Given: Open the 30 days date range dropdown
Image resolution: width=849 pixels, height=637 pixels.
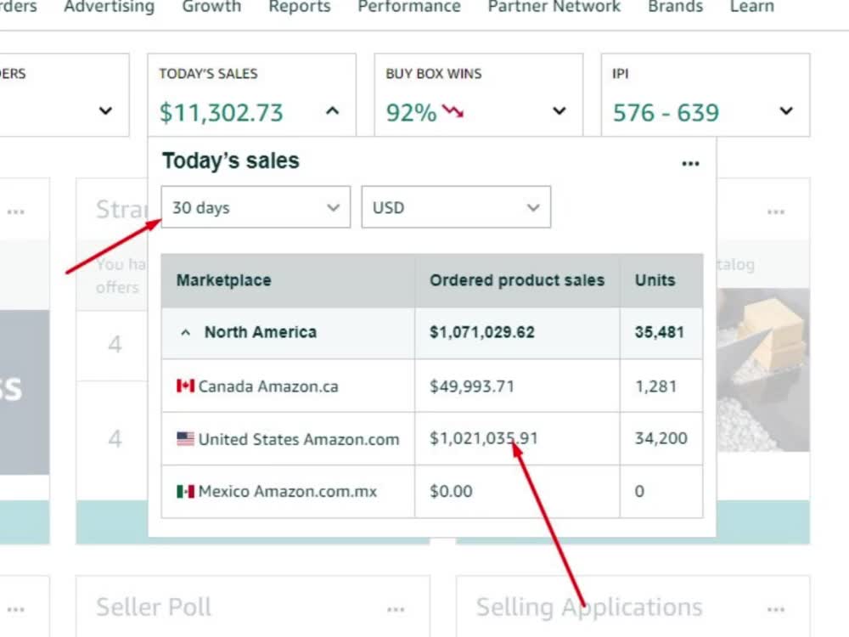Looking at the screenshot, I should point(256,207).
